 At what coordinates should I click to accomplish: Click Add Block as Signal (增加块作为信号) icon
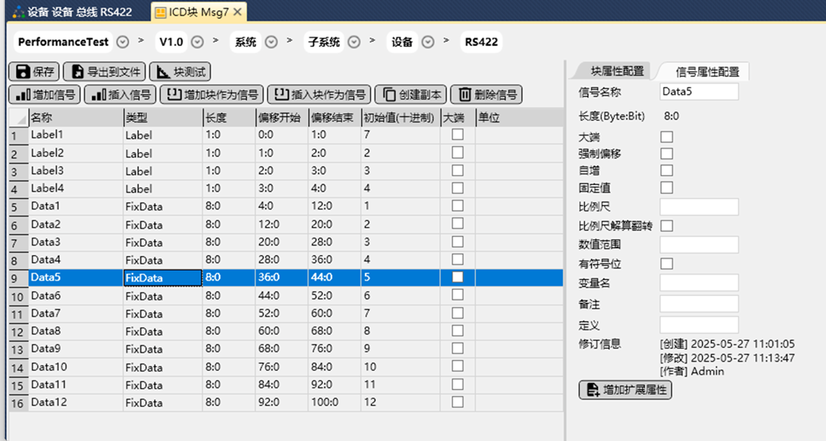(x=174, y=95)
